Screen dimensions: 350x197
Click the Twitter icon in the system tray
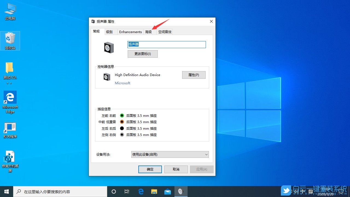pyautogui.click(x=286, y=191)
